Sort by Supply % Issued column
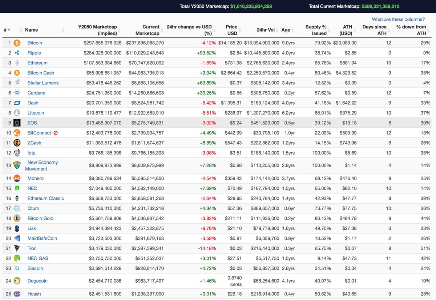The width and height of the screenshot is (436, 300). click(316, 30)
